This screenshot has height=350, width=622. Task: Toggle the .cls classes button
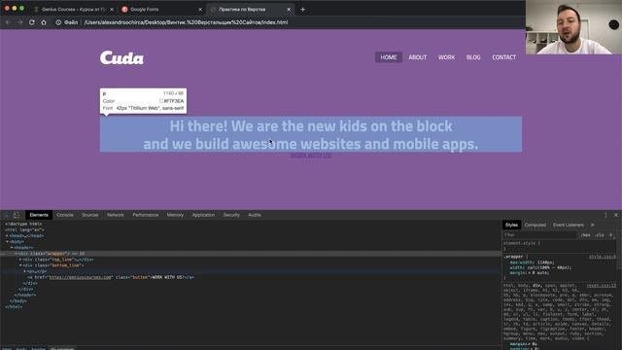pos(600,235)
